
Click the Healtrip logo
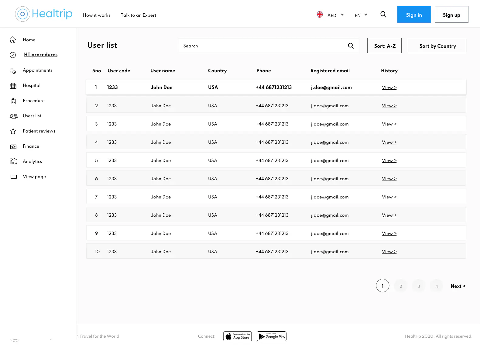coord(44,14)
